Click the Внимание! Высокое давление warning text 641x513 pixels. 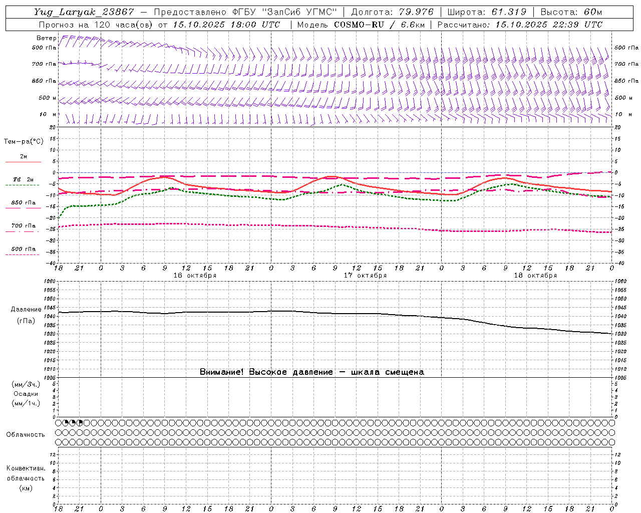312,372
